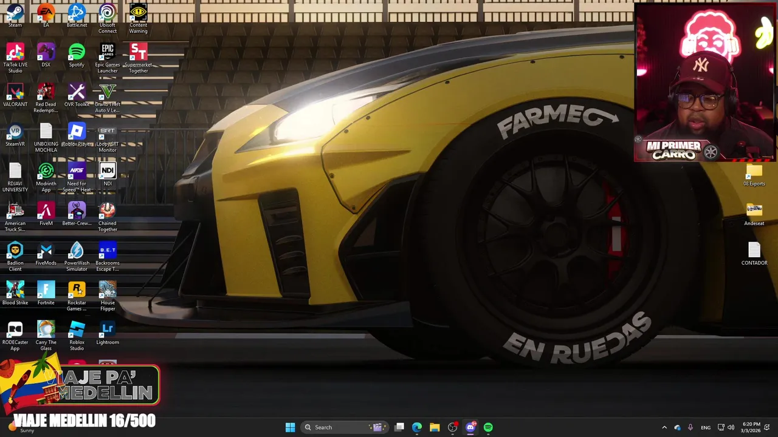Screen dimensions: 778x437
Task: Select the CONTADOR text file
Action: coord(754,253)
